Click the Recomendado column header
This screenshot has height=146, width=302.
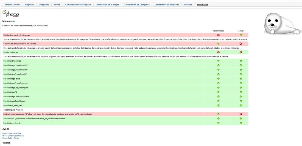[x=218, y=31]
